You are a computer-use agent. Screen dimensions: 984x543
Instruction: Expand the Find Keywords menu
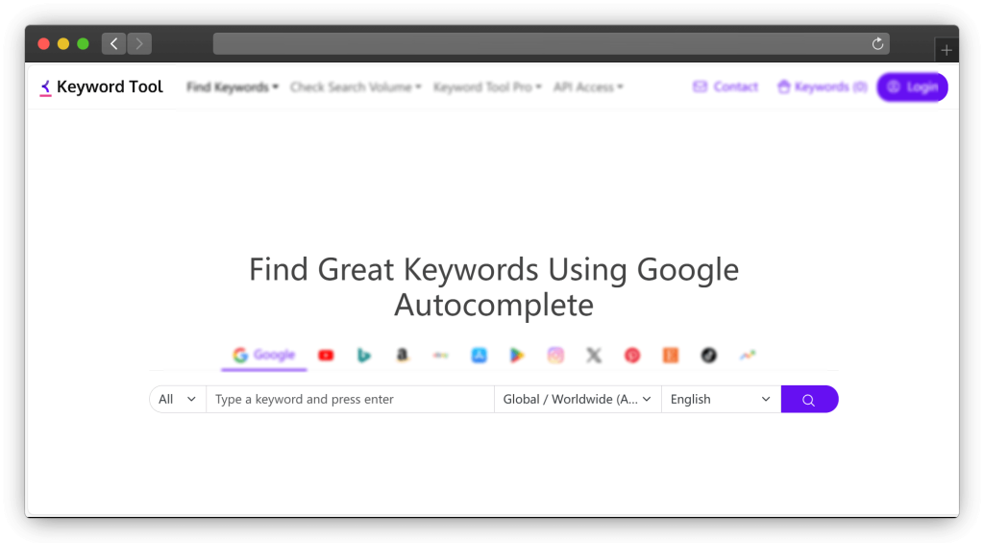point(233,87)
